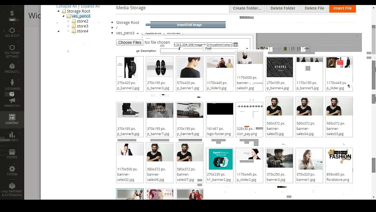The width and height of the screenshot is (376, 212).
Task: Select the banner-sales05.jpg thumbnail
Action: click(279, 117)
